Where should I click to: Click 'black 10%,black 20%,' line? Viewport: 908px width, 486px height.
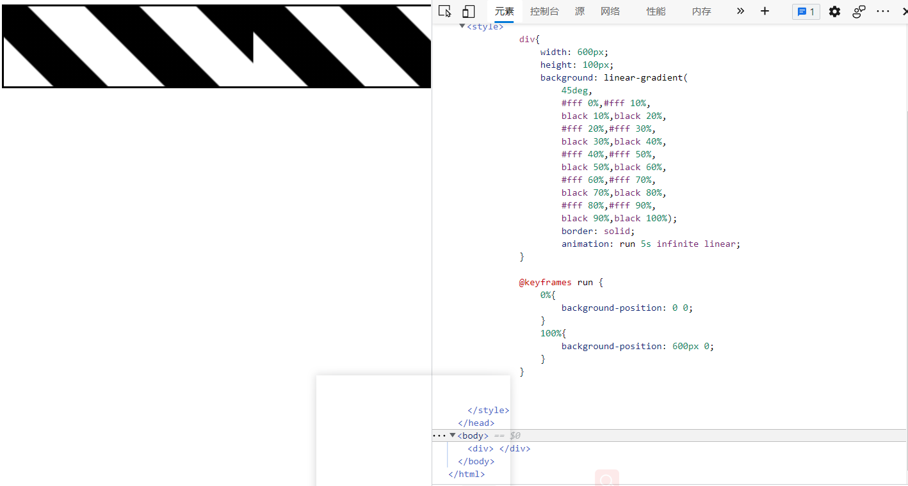pos(614,116)
